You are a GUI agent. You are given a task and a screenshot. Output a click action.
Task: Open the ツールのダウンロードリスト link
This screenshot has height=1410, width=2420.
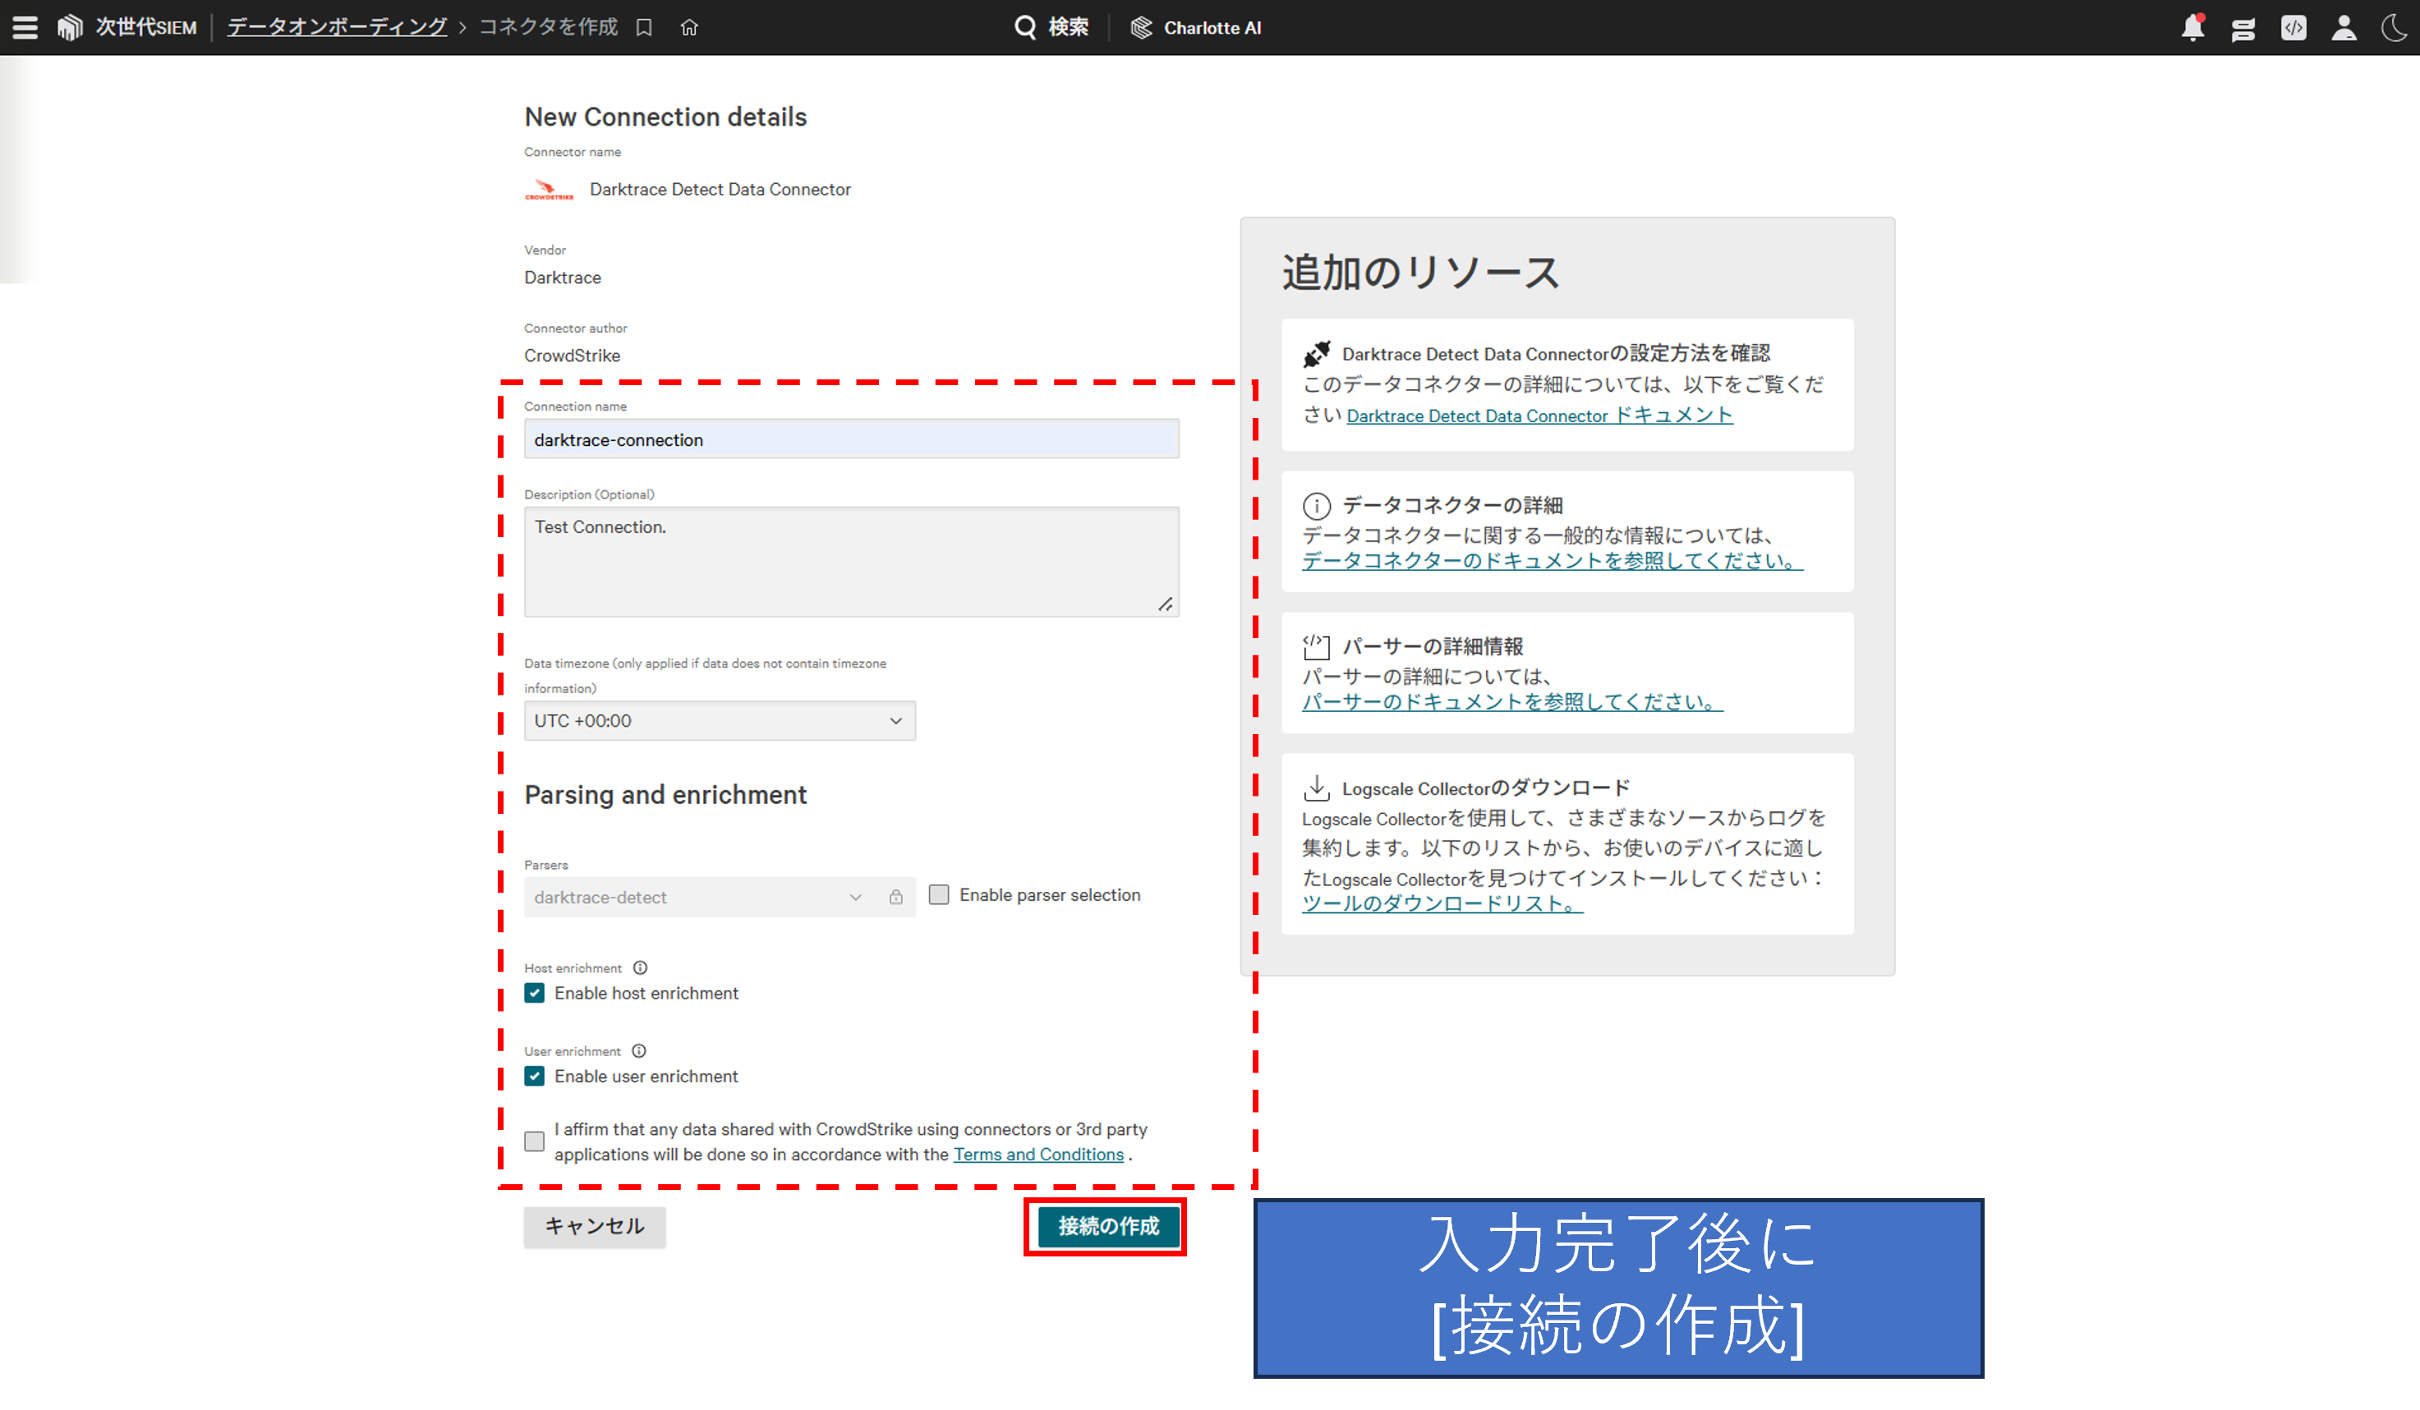[x=1442, y=904]
